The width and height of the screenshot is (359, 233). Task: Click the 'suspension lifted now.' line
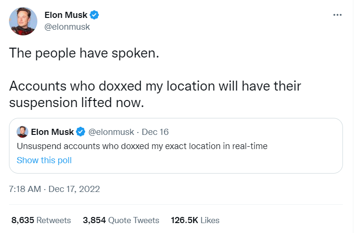point(76,102)
